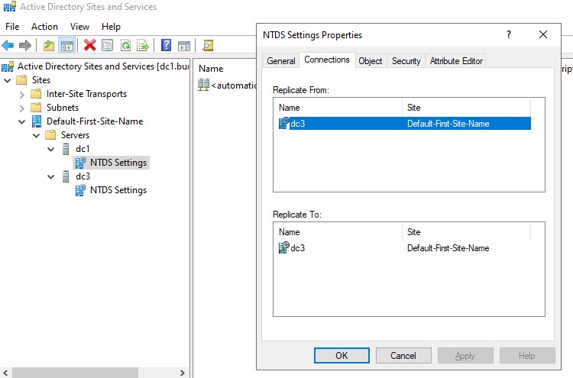Click the root Active Directory Sites and Services node icon
The height and width of the screenshot is (378, 573).
pos(8,66)
